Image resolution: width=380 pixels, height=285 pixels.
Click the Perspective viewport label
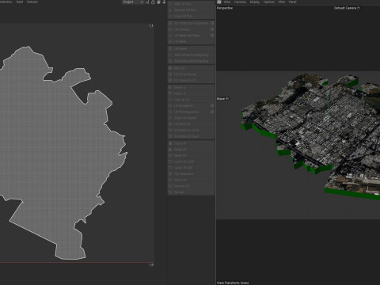pos(225,8)
